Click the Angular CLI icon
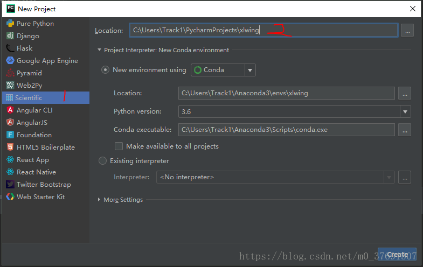The image size is (423, 267). 10,110
